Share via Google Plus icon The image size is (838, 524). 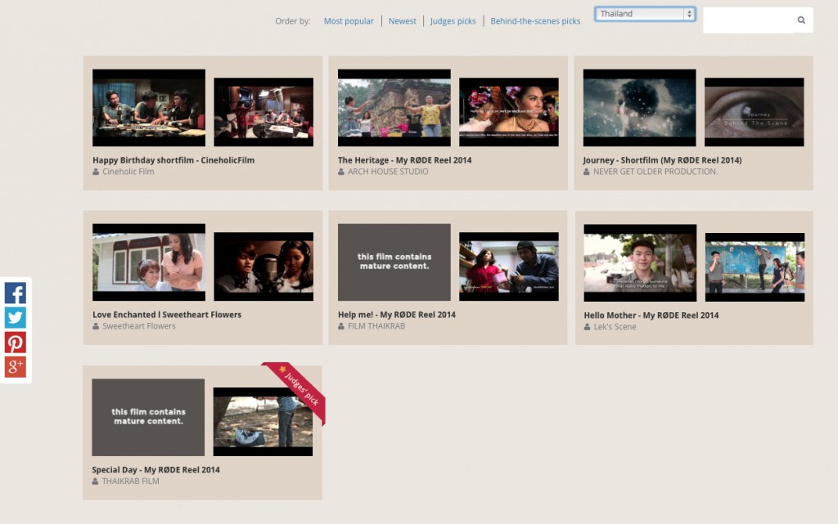coord(15,367)
